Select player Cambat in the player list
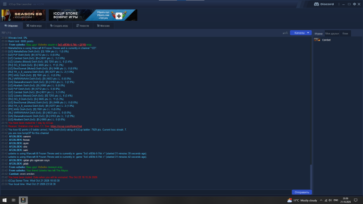The height and width of the screenshot is (204, 363). pos(326,40)
